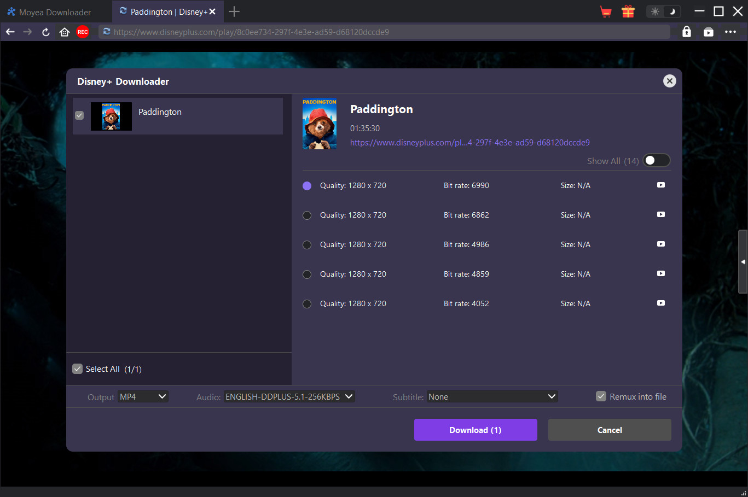Open the three-dot more options menu
This screenshot has height=497, width=748.
click(x=730, y=32)
